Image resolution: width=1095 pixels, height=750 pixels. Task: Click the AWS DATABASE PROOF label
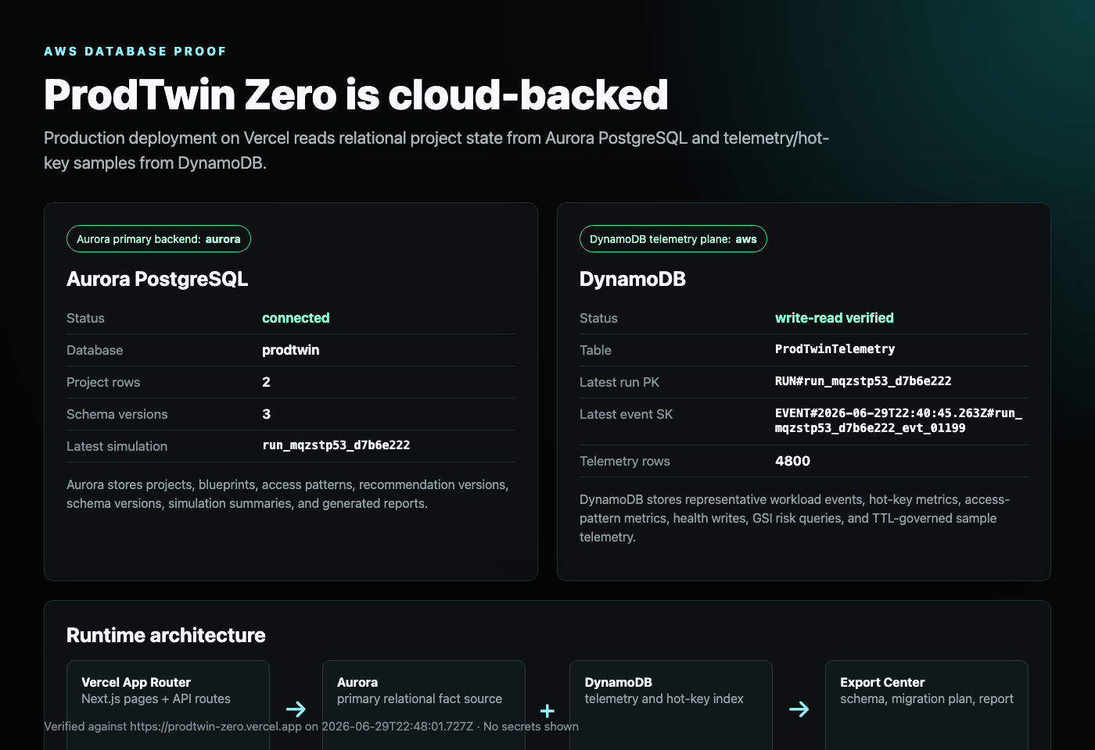click(x=135, y=52)
